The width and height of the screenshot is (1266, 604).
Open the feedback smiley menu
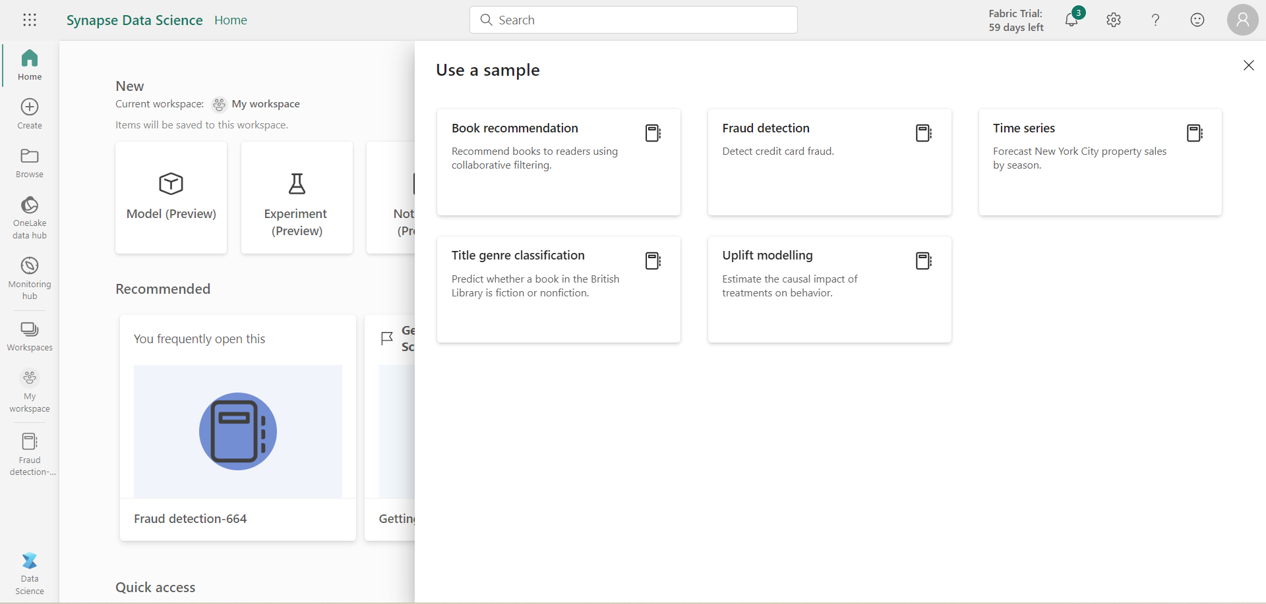[1197, 20]
